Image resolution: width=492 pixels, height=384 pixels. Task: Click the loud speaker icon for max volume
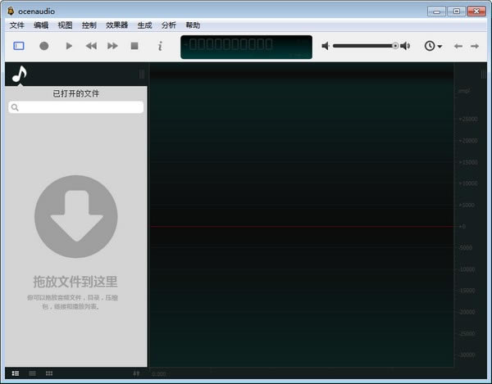pyautogui.click(x=405, y=47)
